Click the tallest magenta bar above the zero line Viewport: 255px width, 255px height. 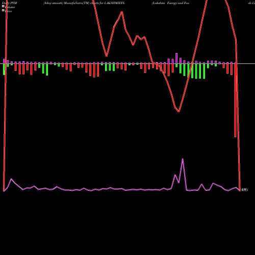coord(176,58)
